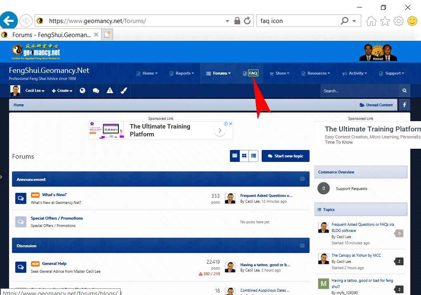Click the paintbrush theme icon

tap(123, 91)
